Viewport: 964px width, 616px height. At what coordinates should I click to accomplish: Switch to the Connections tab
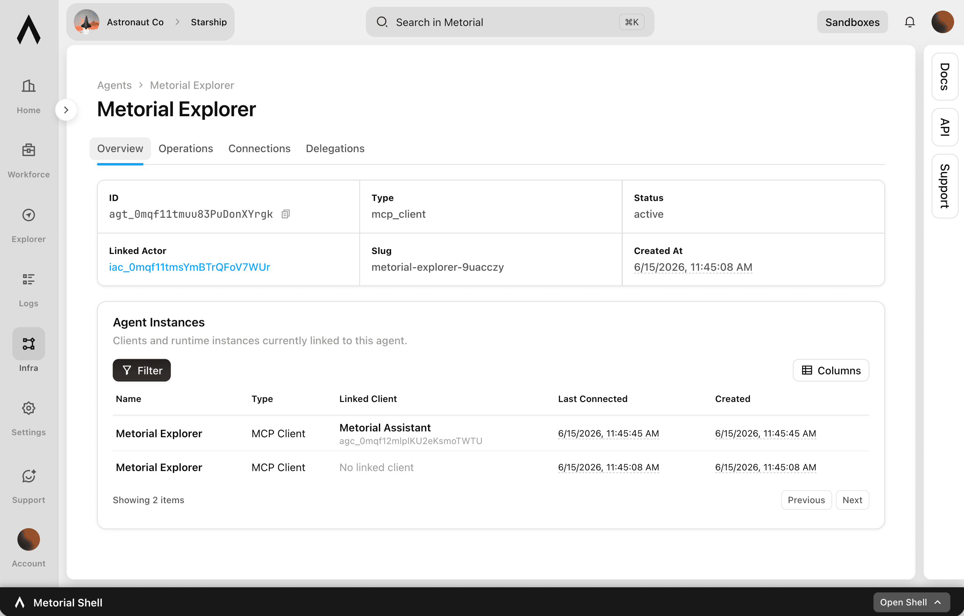coord(259,148)
